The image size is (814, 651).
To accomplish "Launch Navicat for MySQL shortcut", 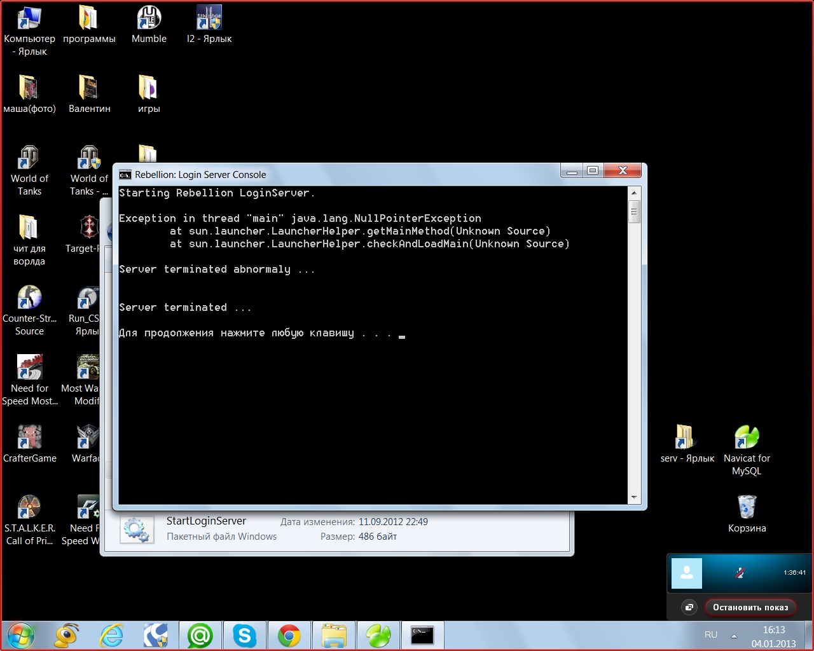I will (x=747, y=450).
